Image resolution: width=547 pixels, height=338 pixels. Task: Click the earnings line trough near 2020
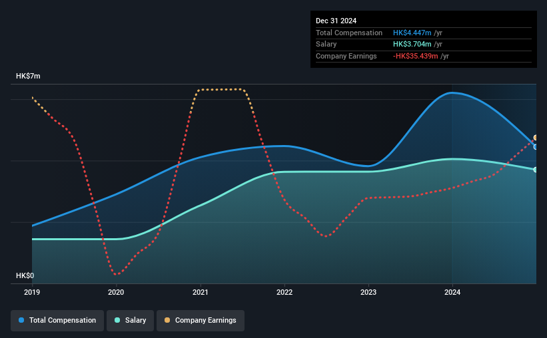pyautogui.click(x=117, y=274)
